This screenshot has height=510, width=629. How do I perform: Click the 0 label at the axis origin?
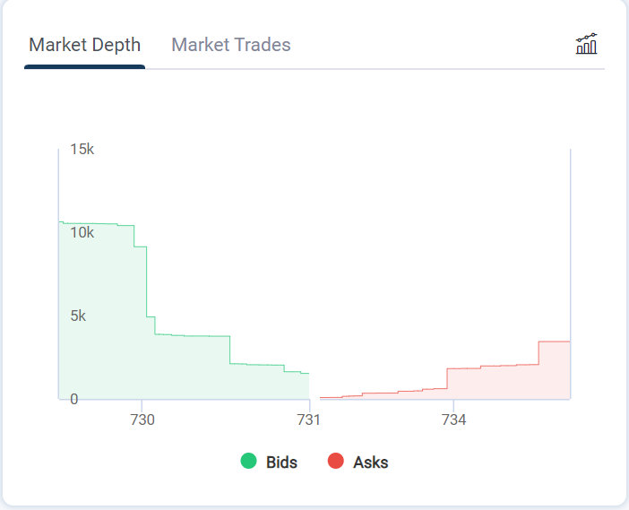pos(74,399)
